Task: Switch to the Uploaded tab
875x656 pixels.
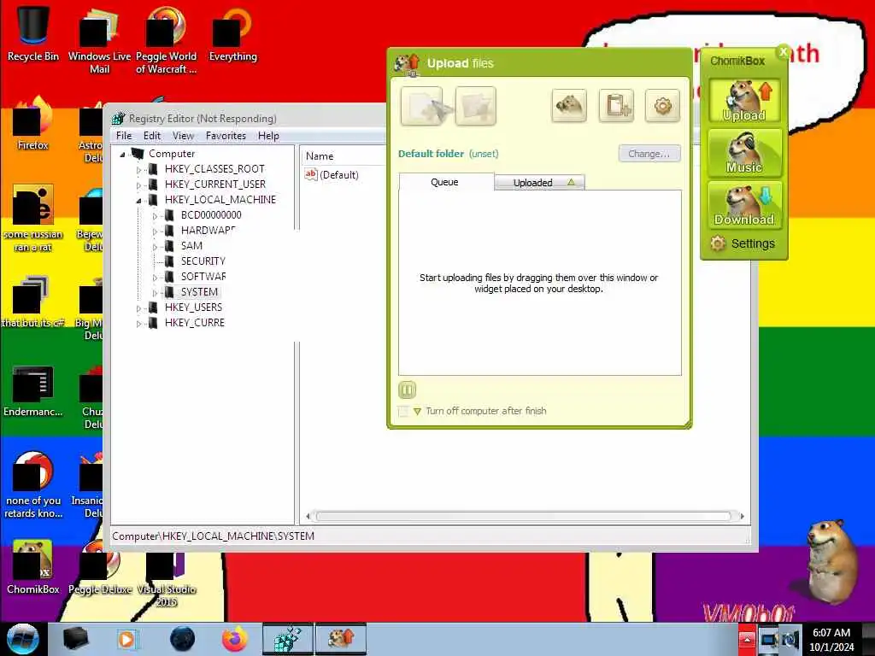Action: click(x=539, y=183)
